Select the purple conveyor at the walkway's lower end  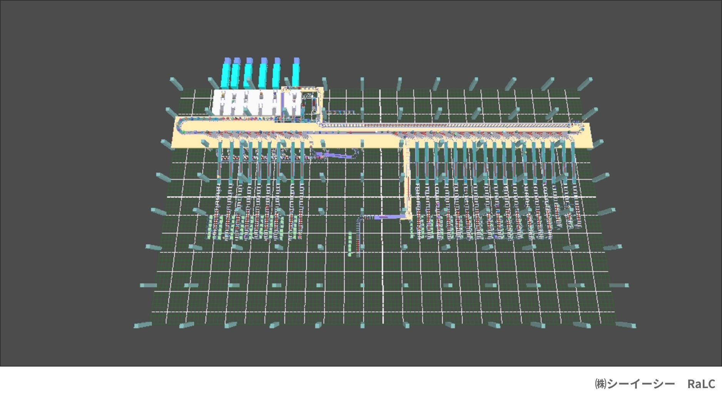coord(390,217)
